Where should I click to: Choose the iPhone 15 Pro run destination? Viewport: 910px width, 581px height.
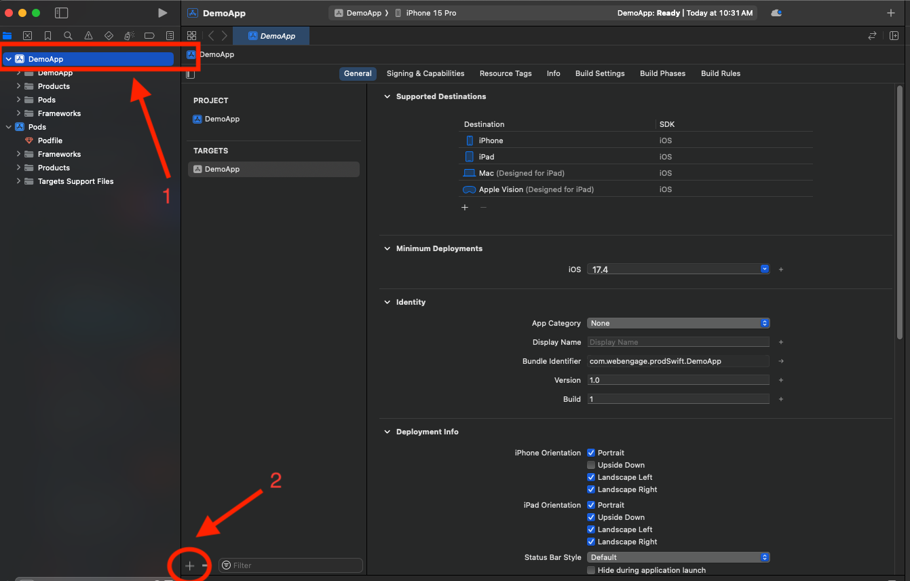click(x=425, y=13)
